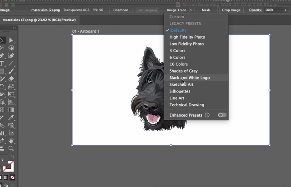Image resolution: width=291 pixels, height=187 pixels.
Task: Click the Image Trace button
Action: [176, 10]
